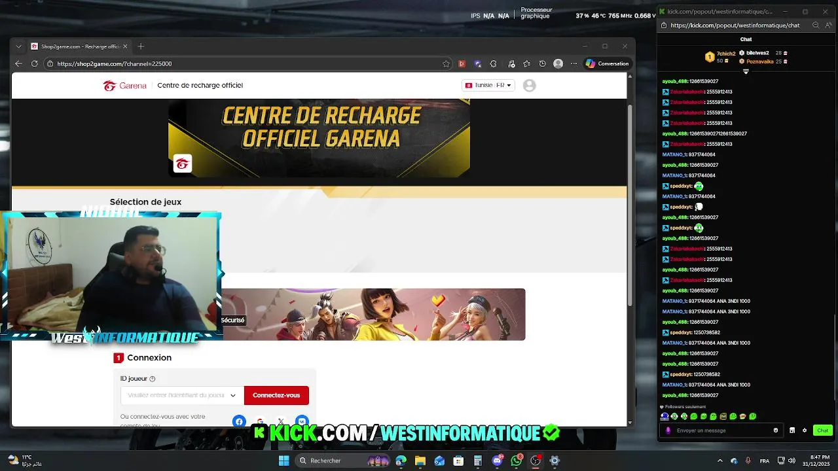838x471 pixels.
Task: Click the Envoyer un message chat field
Action: pos(723,430)
